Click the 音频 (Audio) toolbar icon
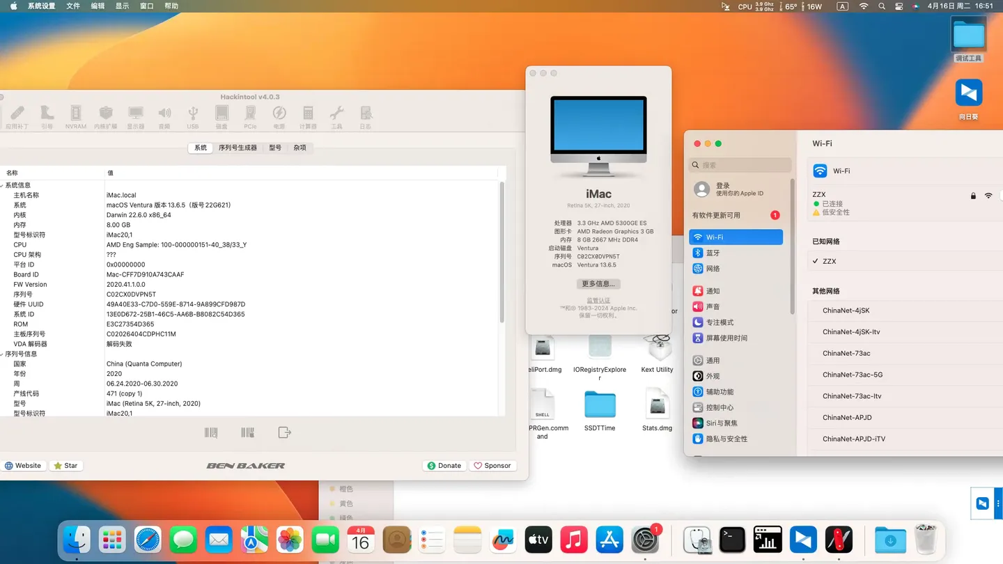 pyautogui.click(x=164, y=116)
